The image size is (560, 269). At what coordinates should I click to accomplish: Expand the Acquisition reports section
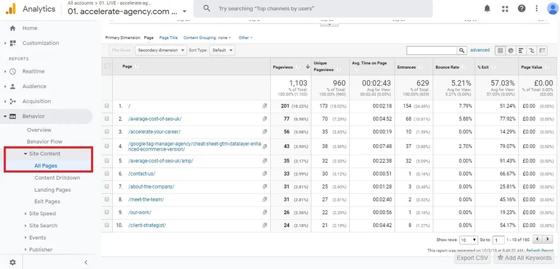[x=37, y=101]
